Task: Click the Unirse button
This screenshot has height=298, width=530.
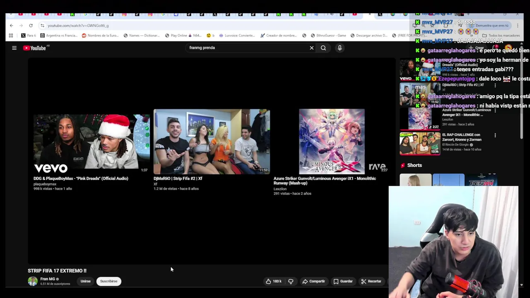Action: point(86,281)
